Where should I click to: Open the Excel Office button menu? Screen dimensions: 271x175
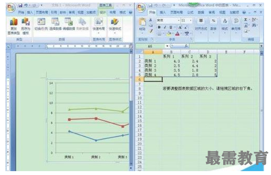141,8
